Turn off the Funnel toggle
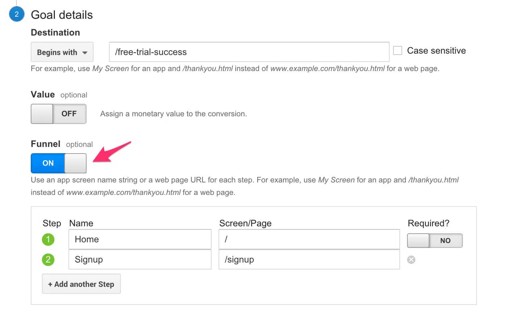 [x=58, y=163]
